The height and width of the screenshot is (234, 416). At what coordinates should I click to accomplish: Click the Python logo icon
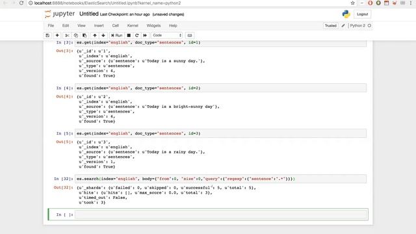[346, 14]
